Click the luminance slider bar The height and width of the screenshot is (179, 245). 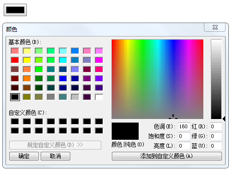click(x=216, y=79)
